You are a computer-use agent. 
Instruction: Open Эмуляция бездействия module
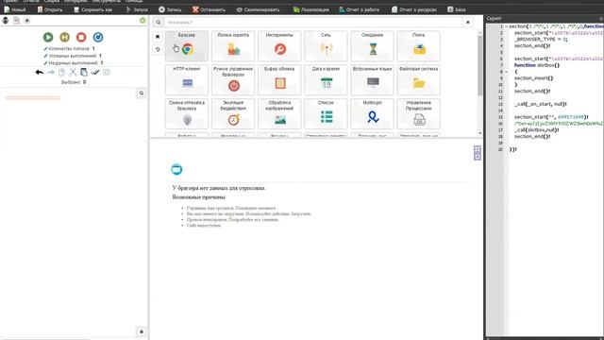(x=233, y=113)
